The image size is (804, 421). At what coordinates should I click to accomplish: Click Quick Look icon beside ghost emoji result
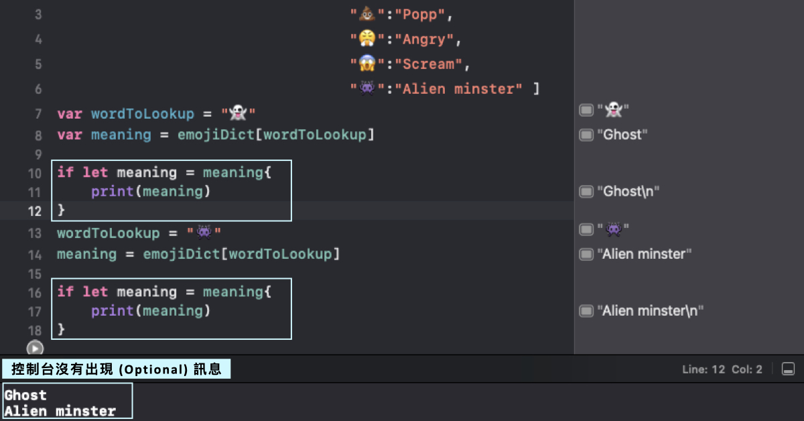(x=587, y=110)
